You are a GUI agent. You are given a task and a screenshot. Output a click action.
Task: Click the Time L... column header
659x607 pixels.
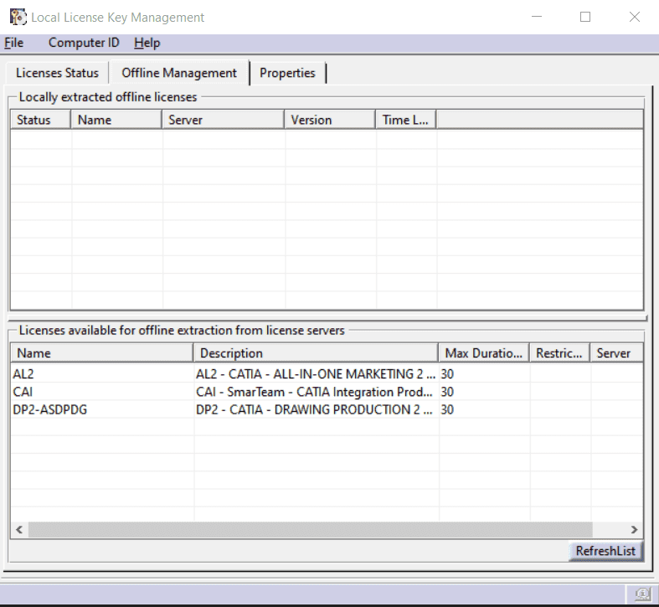(406, 120)
